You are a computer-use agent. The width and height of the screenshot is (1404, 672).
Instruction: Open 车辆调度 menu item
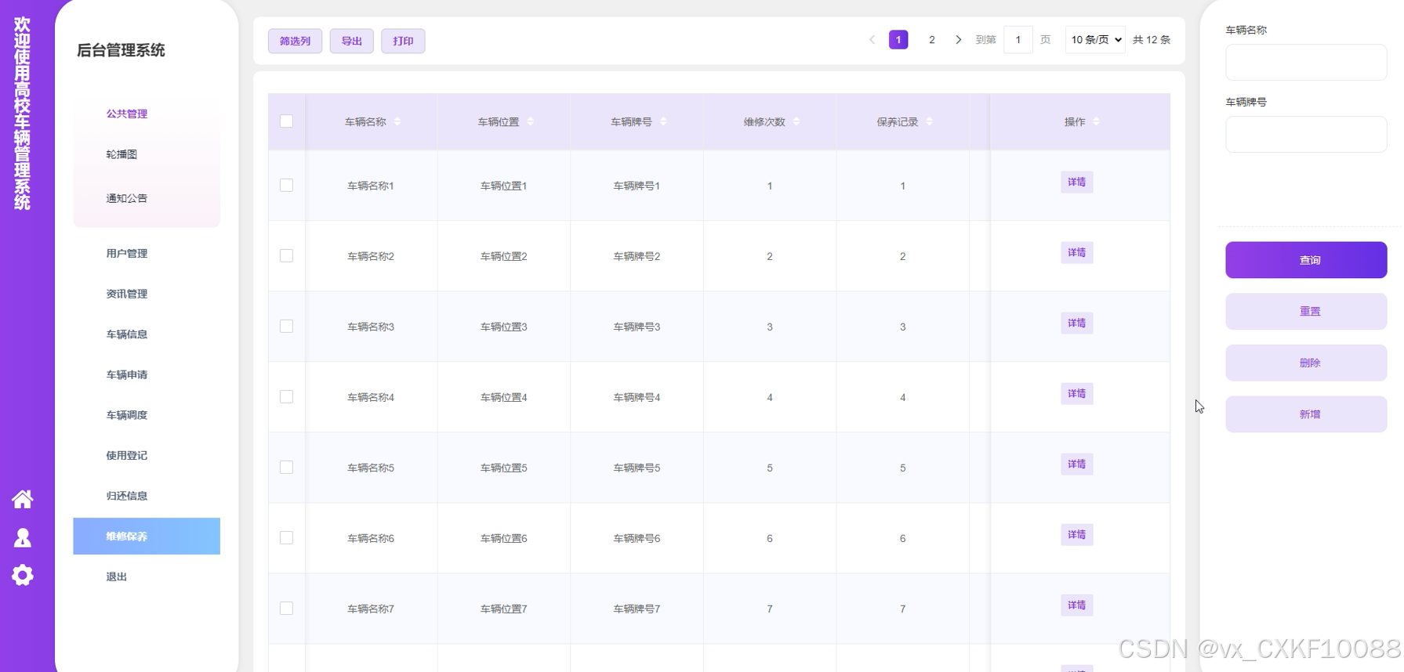click(x=127, y=415)
